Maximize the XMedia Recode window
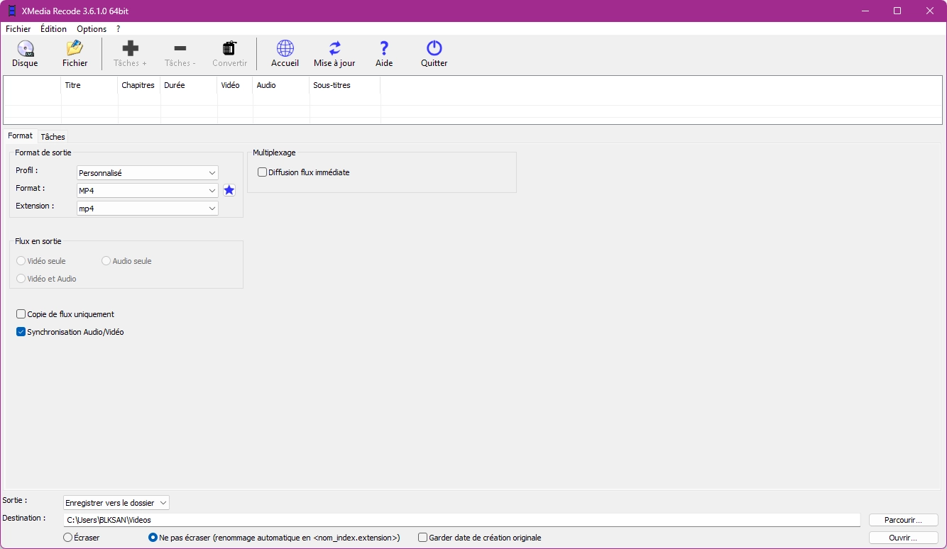947x549 pixels. [x=897, y=11]
